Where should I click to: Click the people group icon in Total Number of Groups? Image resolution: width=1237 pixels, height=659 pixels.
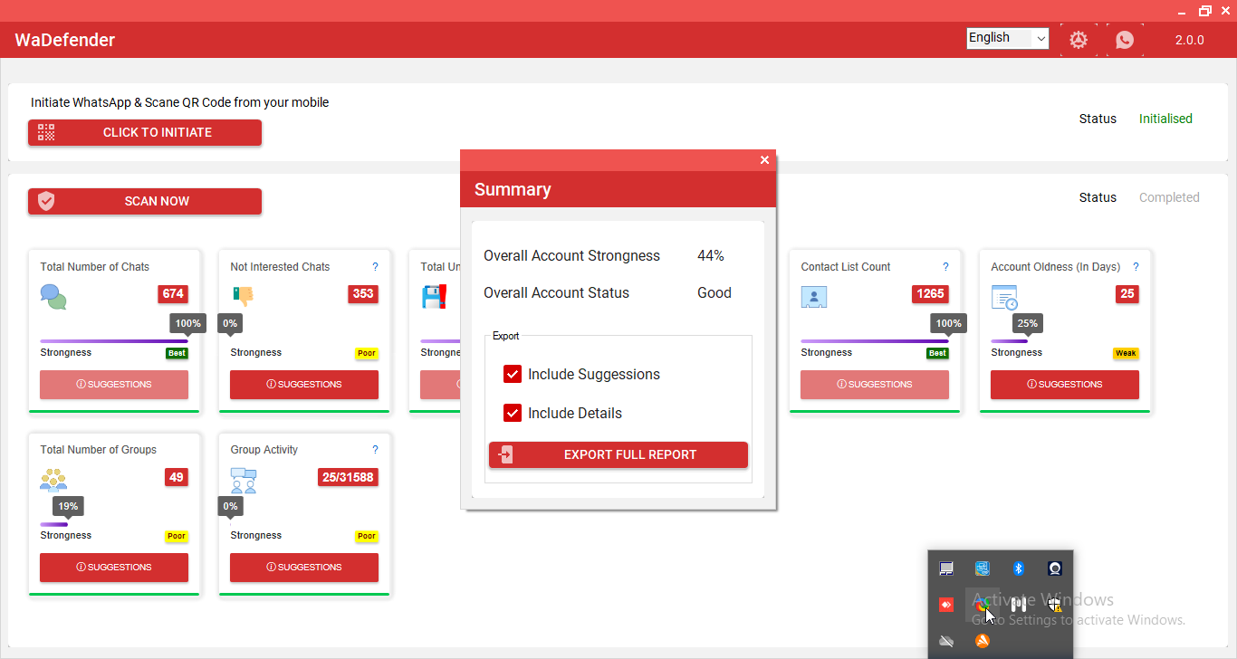point(53,480)
